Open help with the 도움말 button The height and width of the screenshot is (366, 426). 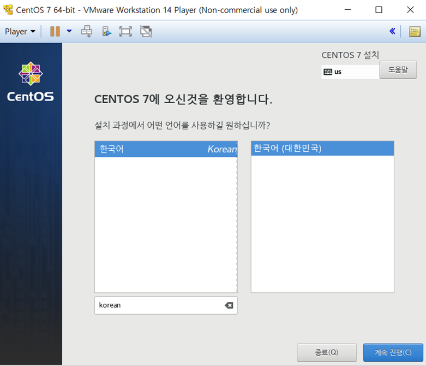click(398, 70)
